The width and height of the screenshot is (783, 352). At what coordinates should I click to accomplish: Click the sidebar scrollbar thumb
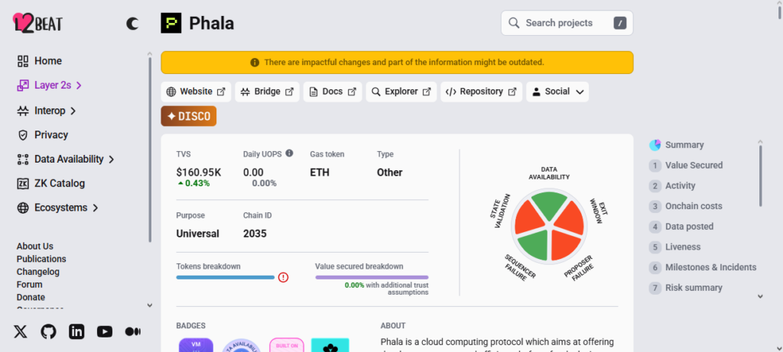[x=150, y=150]
